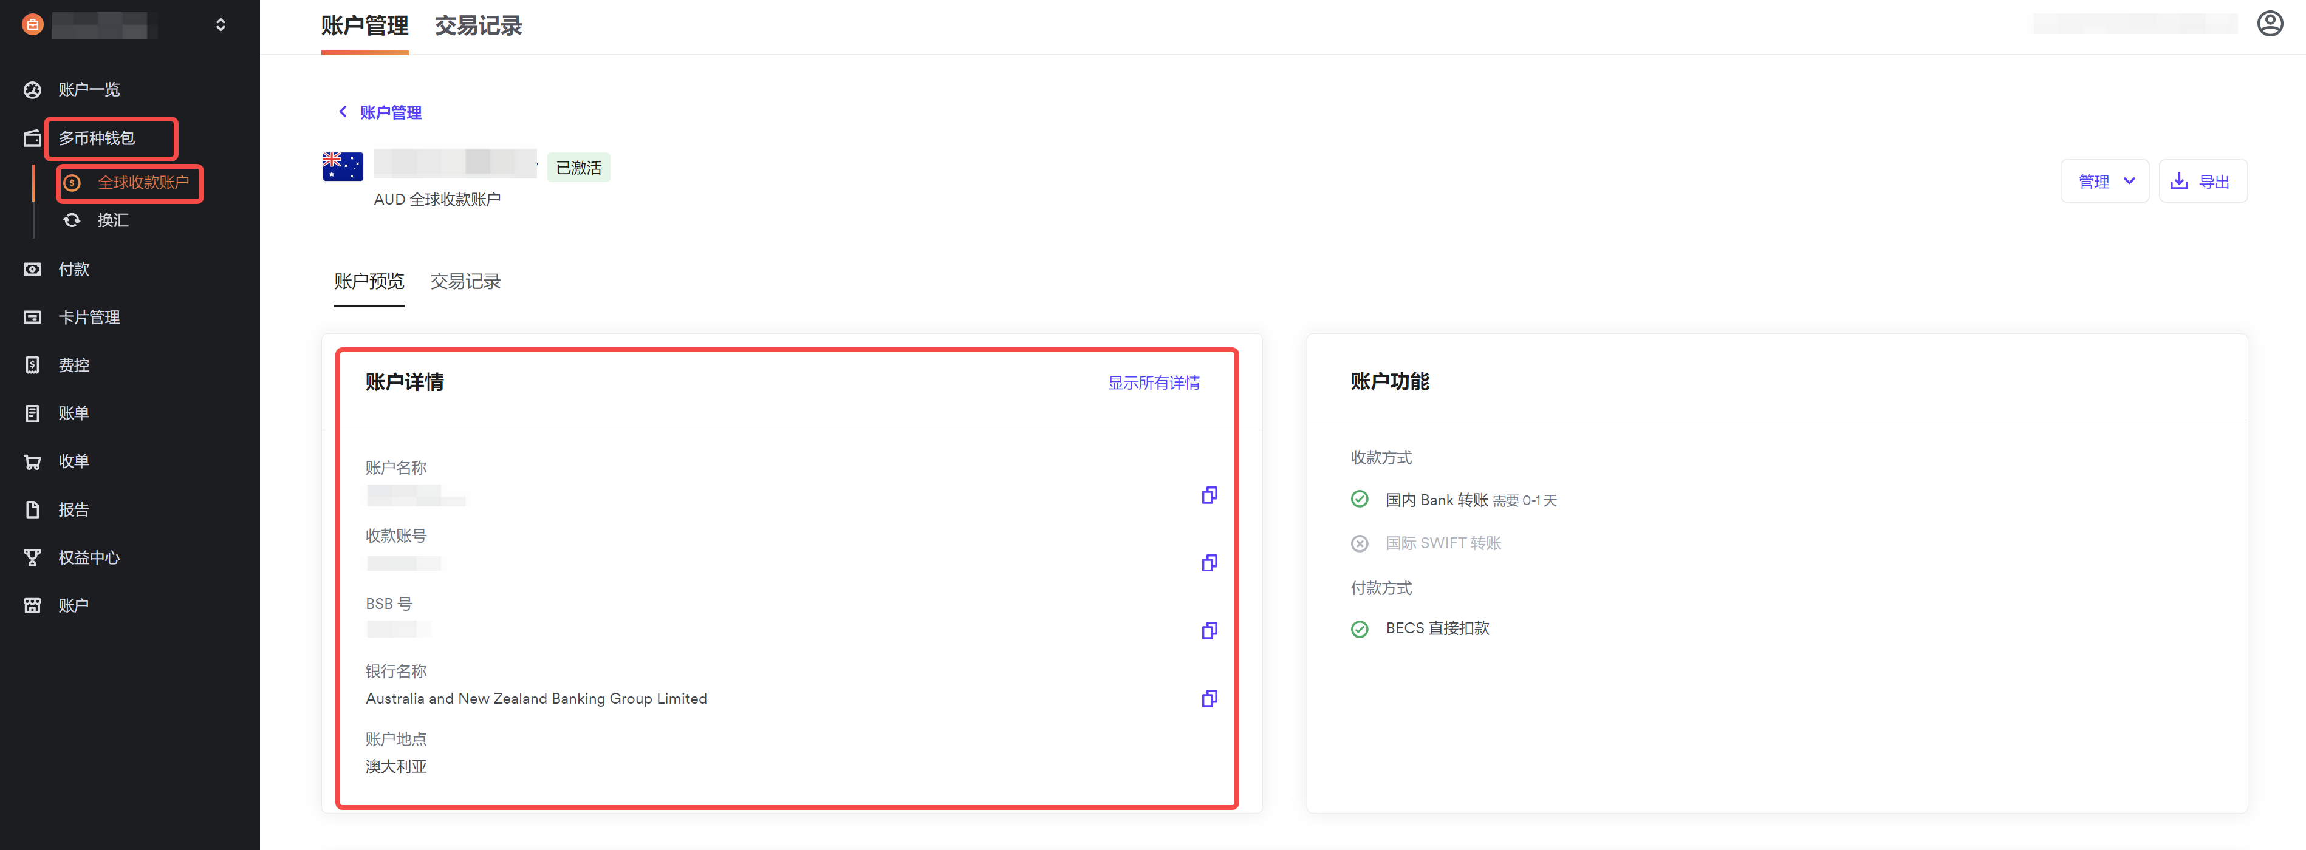Expand the organization switcher arrows

[221, 24]
